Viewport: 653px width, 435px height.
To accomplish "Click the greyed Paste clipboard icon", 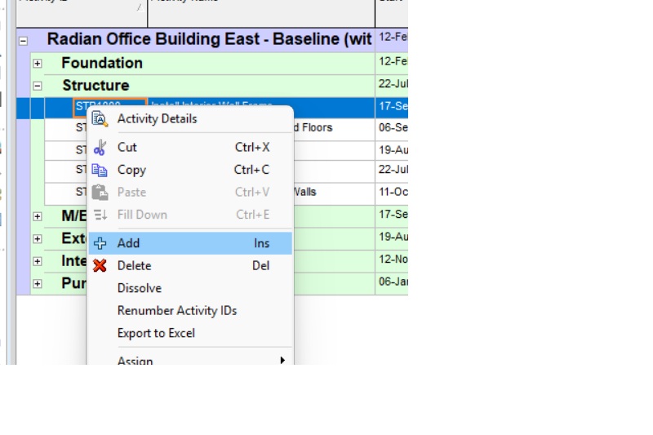I will [100, 193].
